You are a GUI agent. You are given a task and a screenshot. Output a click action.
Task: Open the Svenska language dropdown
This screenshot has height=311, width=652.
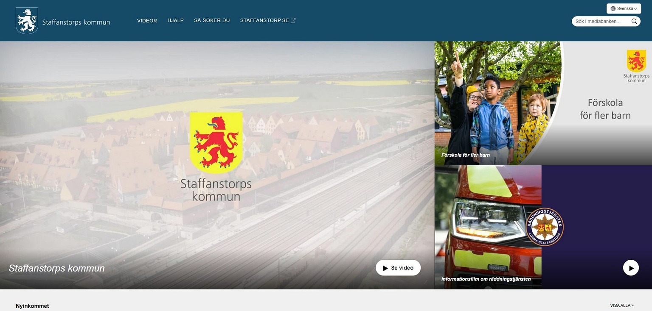point(624,8)
